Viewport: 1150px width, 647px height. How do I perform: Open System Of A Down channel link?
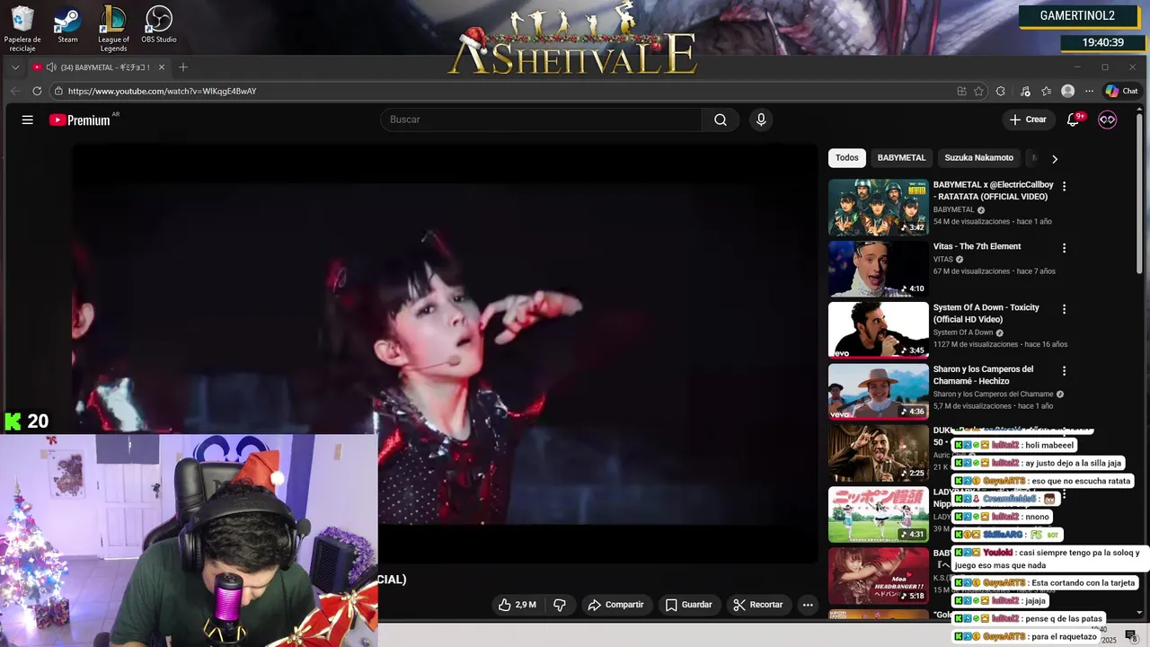(963, 332)
